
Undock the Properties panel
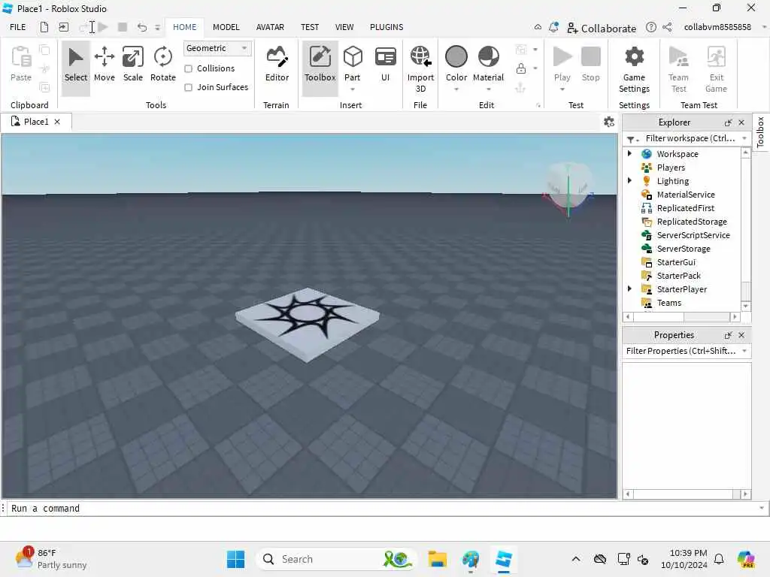point(728,335)
